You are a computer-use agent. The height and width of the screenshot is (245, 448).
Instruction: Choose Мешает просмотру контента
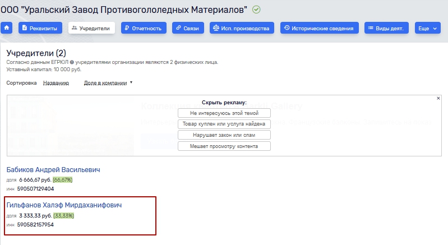pos(224,146)
